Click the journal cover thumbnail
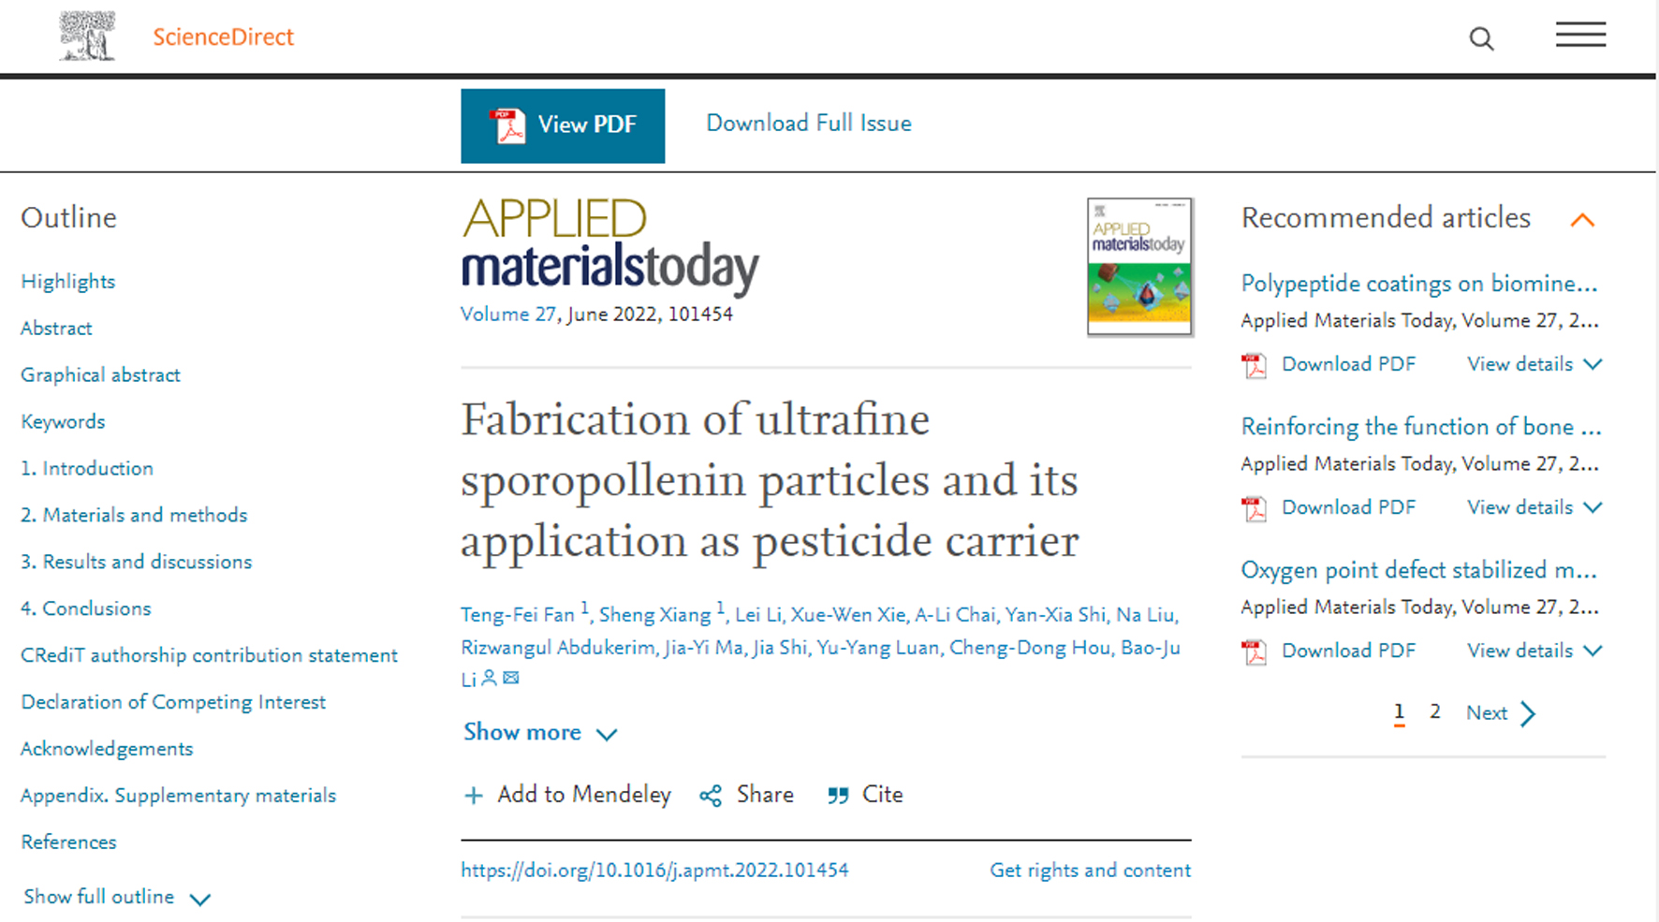Screen dimensions: 1659x922 [x=1138, y=267]
